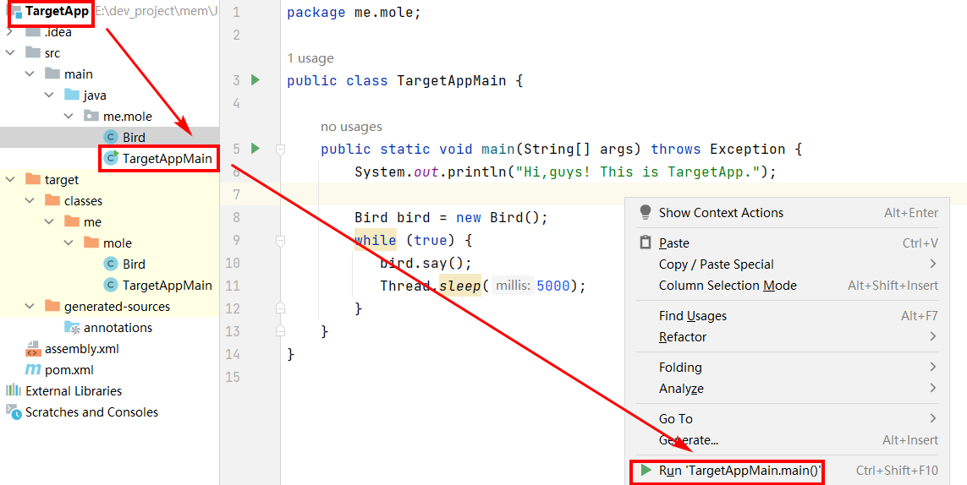Open the Refactor submenu
This screenshot has height=485, width=967.
coord(786,336)
